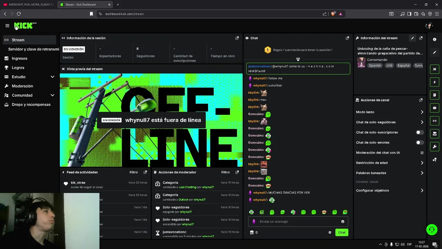Toggle Chat de solo-emotes switch

point(420,142)
